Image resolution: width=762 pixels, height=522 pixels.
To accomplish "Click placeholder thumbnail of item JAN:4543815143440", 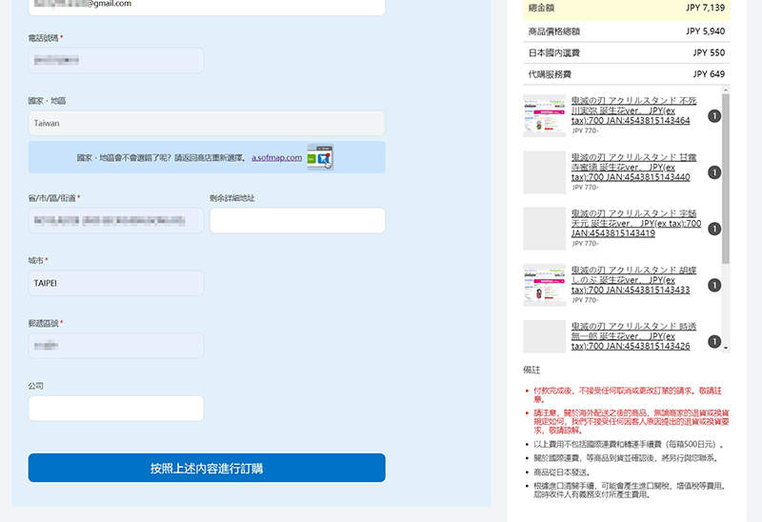I will pyautogui.click(x=544, y=172).
